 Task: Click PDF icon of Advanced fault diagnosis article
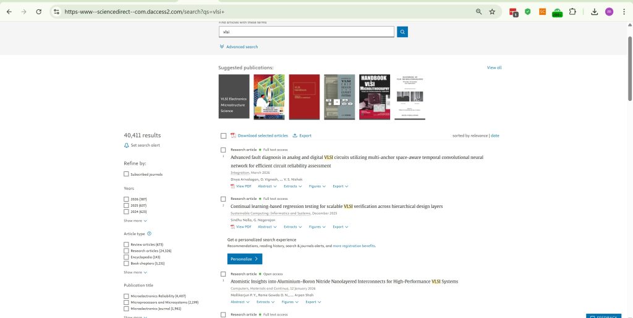tap(232, 186)
